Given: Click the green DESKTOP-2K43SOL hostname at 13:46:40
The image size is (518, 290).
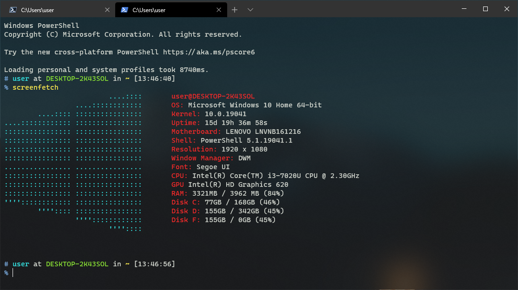Looking at the screenshot, I should tap(77, 79).
